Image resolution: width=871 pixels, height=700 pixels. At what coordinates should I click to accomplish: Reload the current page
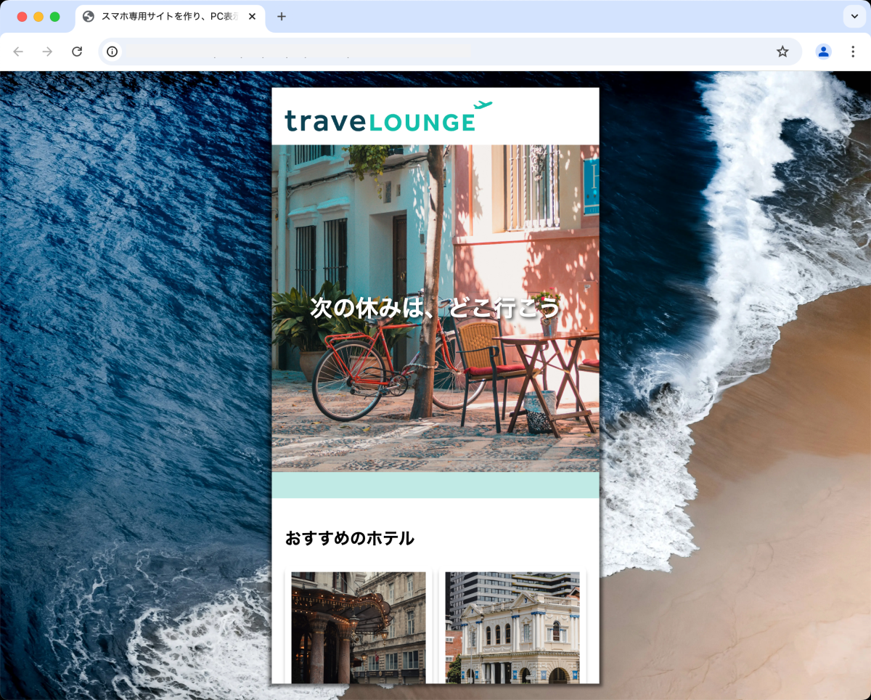[77, 52]
